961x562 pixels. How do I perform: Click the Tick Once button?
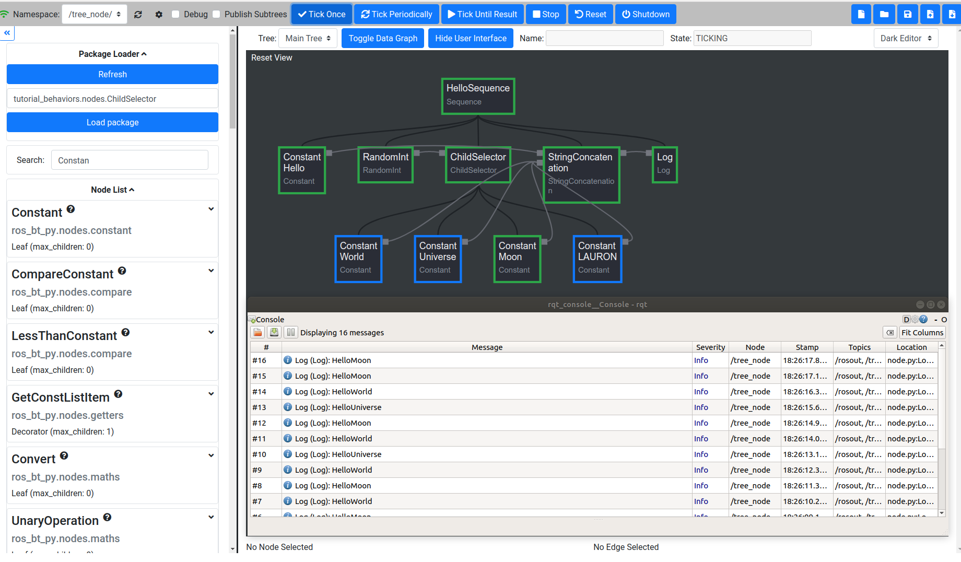pyautogui.click(x=322, y=14)
